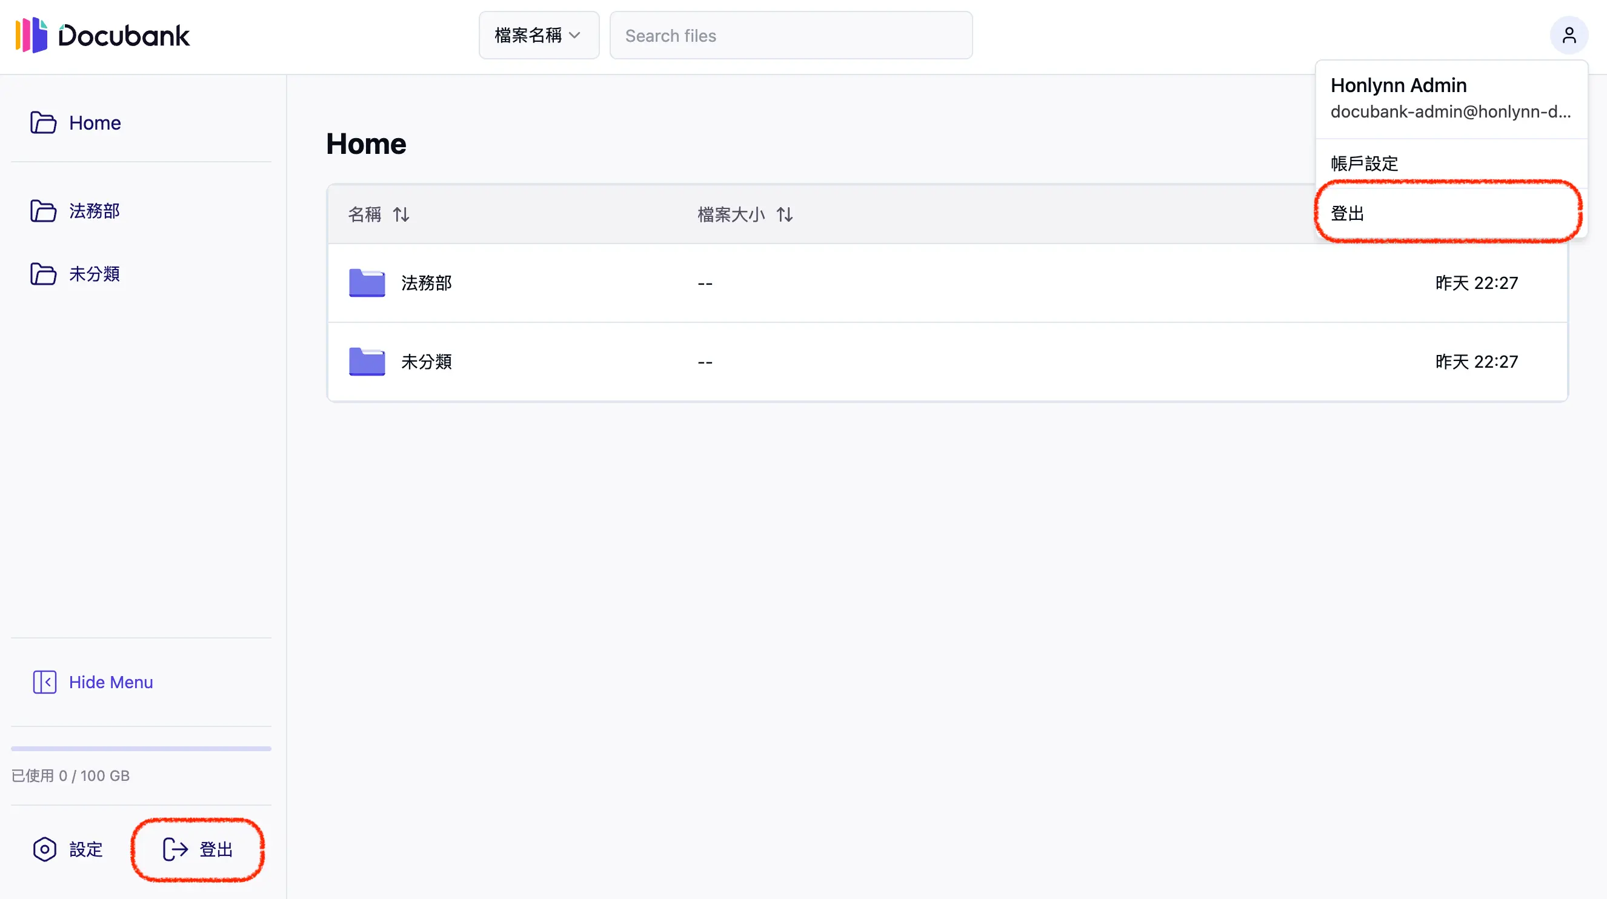The image size is (1607, 899).
Task: Focus the Search files input field
Action: pyautogui.click(x=790, y=36)
